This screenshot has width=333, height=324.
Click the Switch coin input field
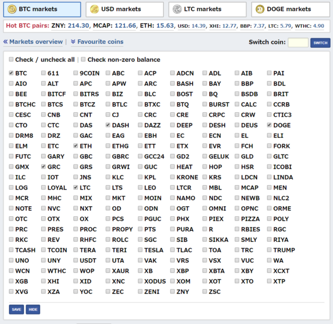(x=298, y=43)
